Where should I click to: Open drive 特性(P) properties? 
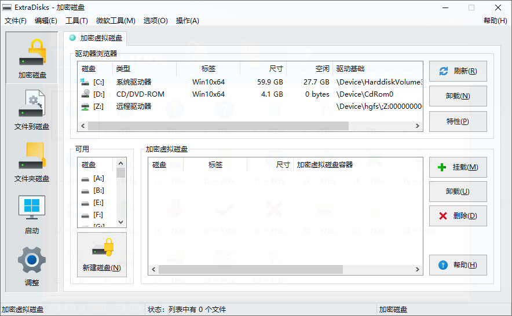coord(458,122)
